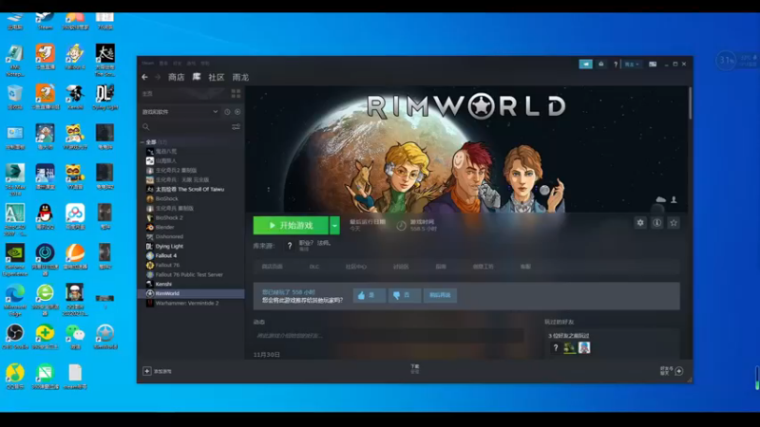
Task: Open the dropdown arrow beside play button
Action: [x=334, y=226]
